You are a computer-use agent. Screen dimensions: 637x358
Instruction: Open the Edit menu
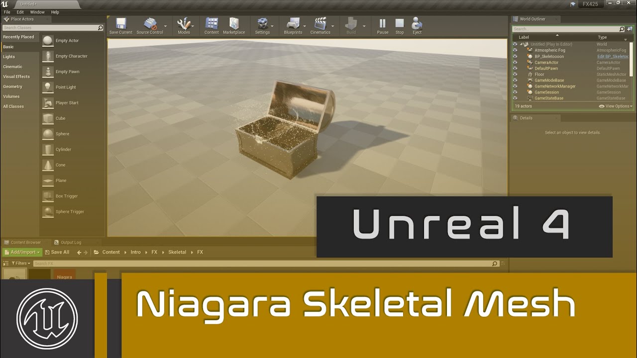pos(20,12)
